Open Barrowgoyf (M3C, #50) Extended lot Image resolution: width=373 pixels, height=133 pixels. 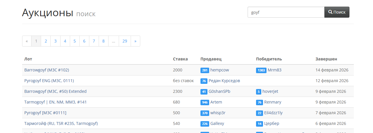click(x=55, y=91)
